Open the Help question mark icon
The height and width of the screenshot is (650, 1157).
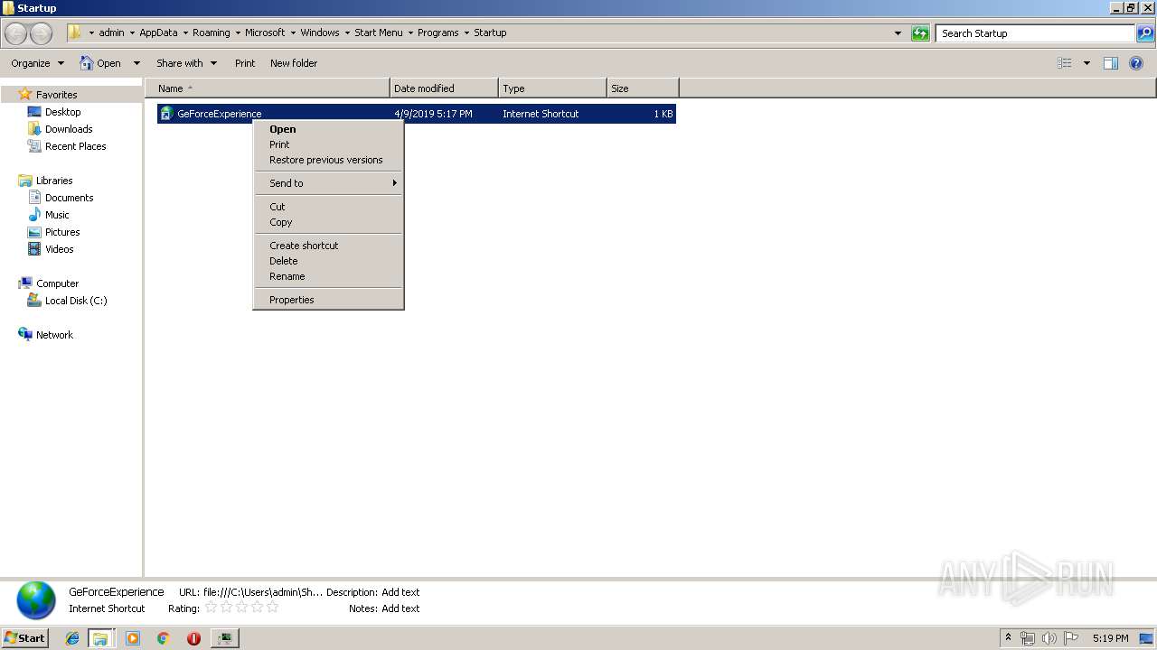pos(1136,63)
